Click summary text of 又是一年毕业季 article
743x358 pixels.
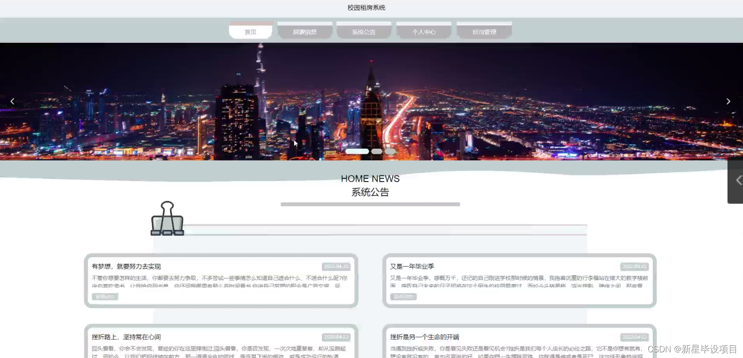point(519,281)
